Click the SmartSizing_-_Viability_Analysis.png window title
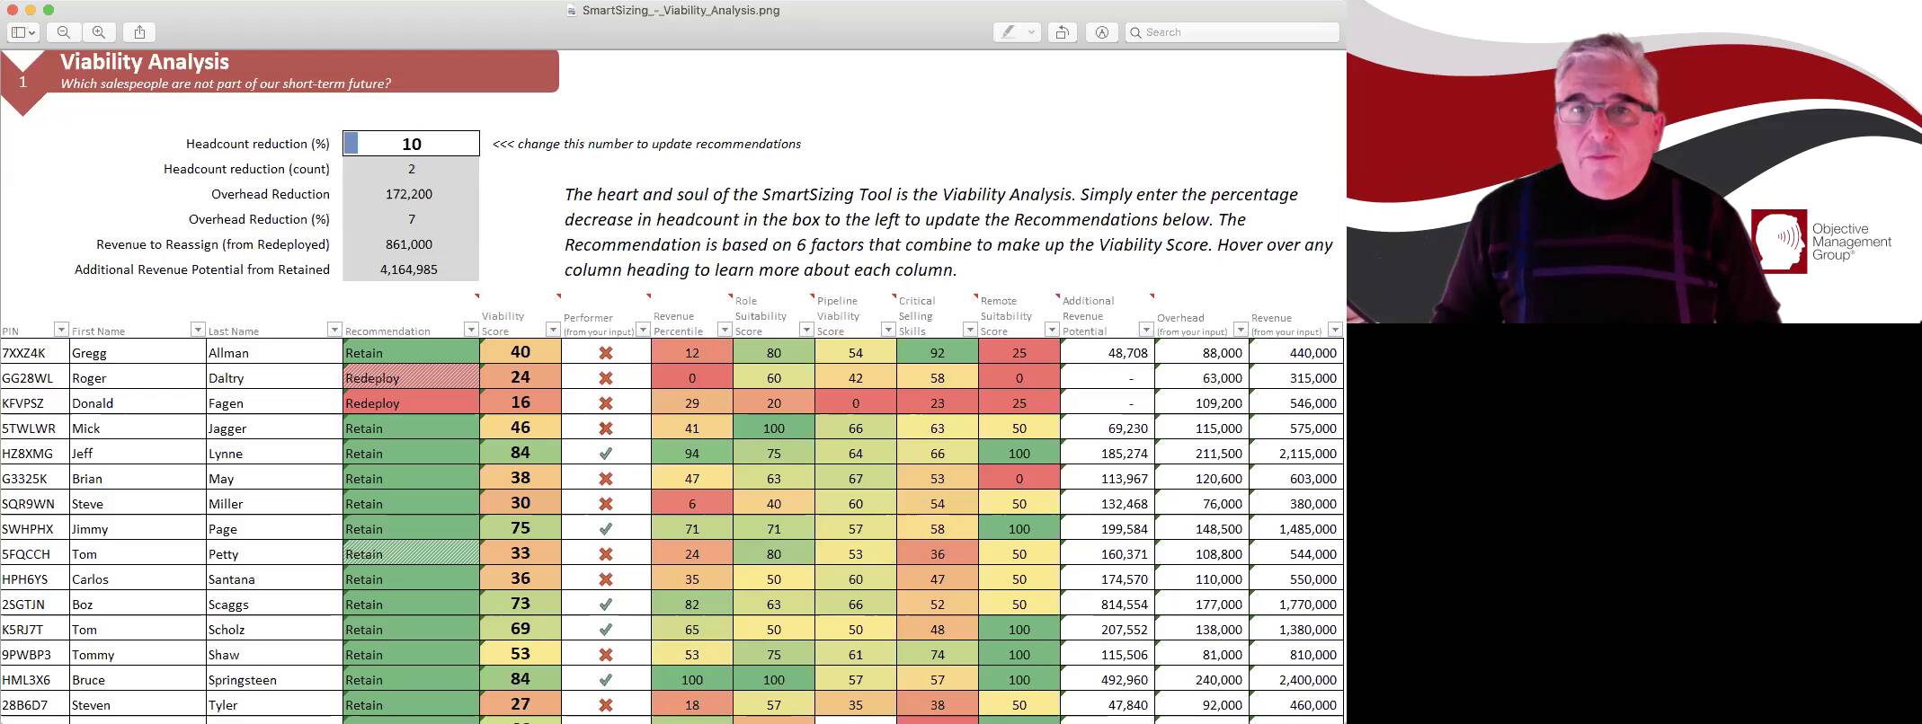This screenshot has width=1922, height=724. pyautogui.click(x=681, y=10)
